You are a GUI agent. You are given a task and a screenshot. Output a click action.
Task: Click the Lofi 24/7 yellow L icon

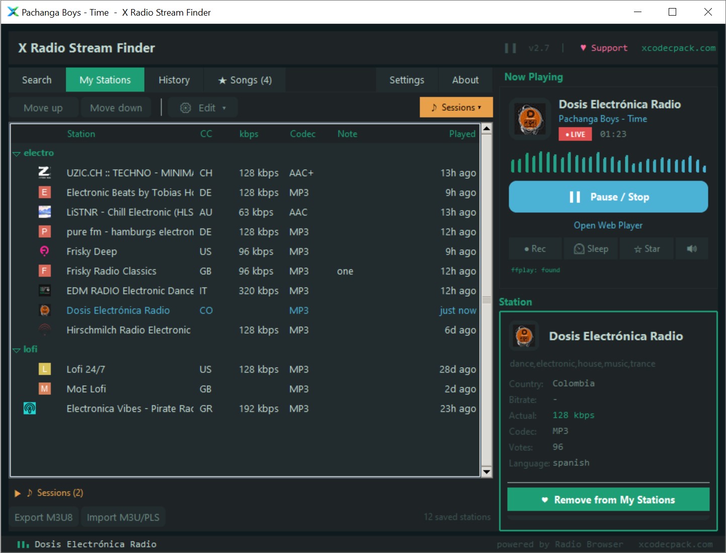[x=44, y=369]
